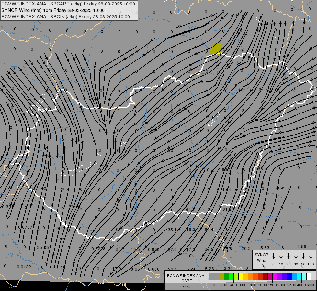Click the '2500' tick label on CAPE scale

[x=291, y=285]
